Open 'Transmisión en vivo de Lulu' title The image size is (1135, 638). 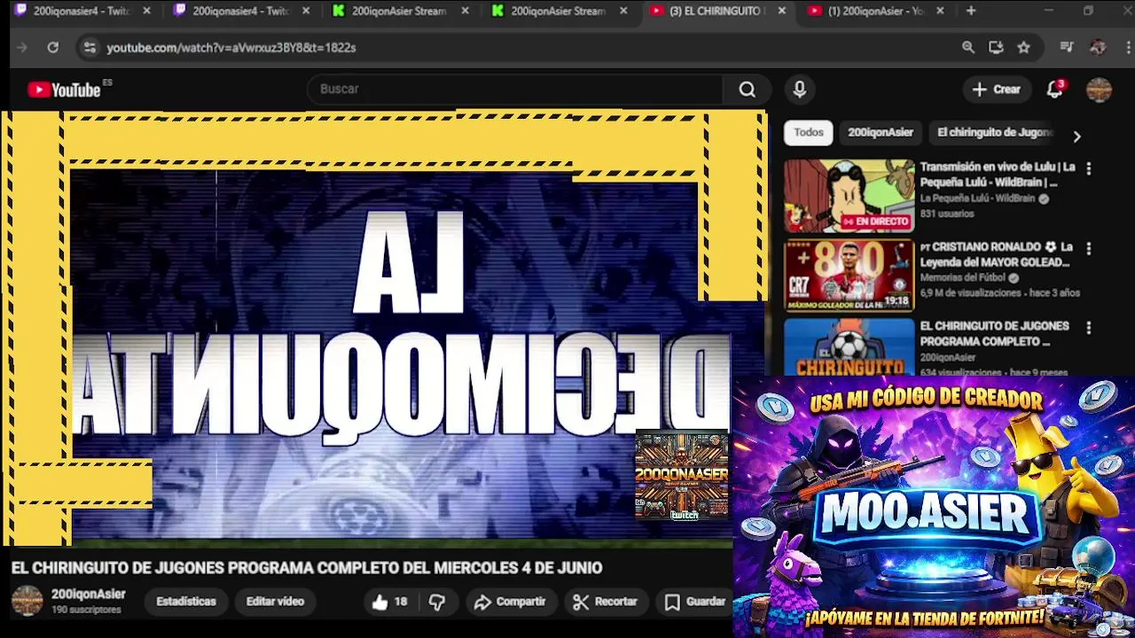pyautogui.click(x=998, y=175)
